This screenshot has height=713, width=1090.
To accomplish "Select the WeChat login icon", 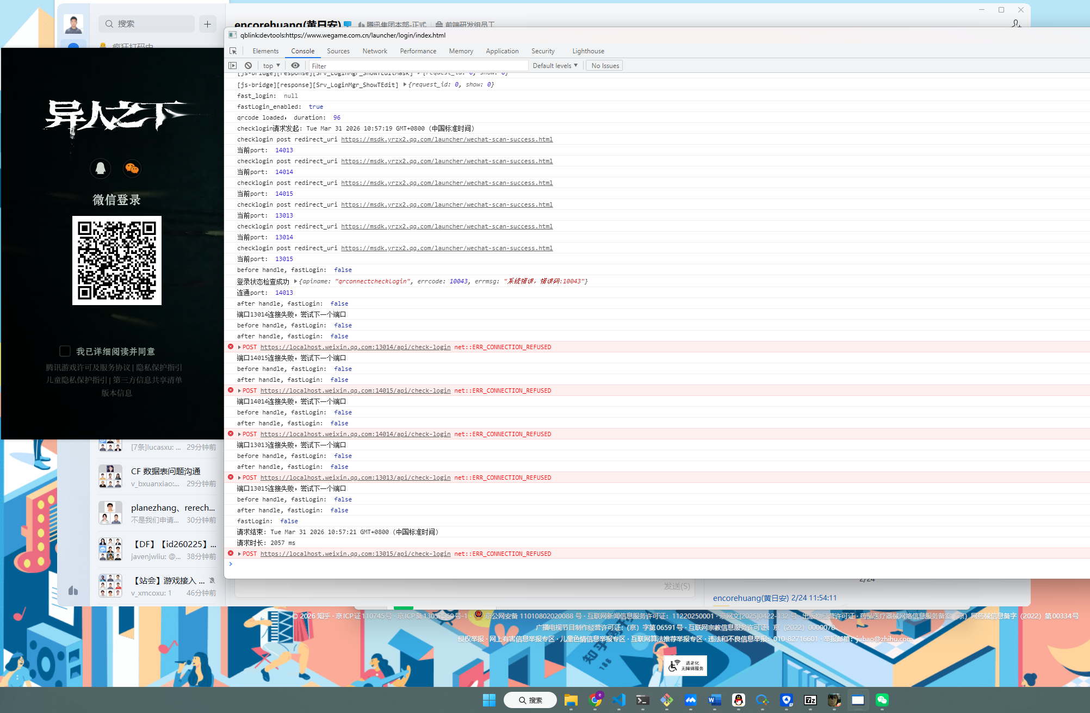I will (132, 169).
